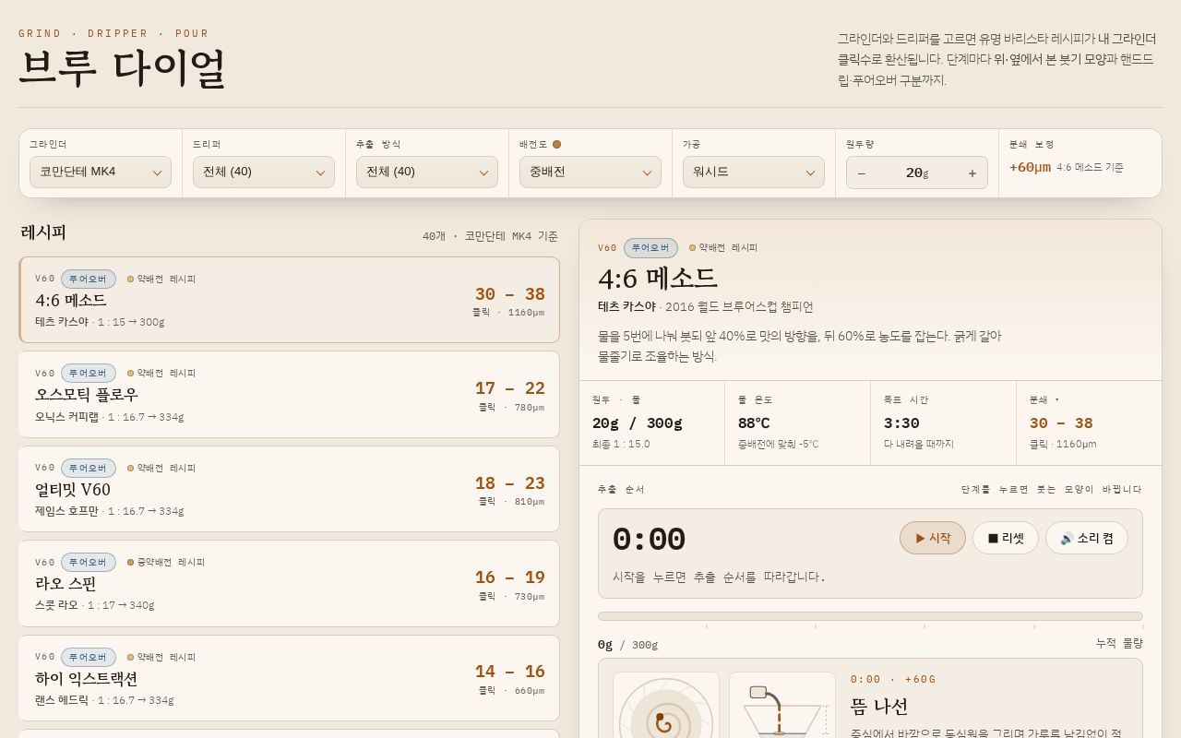
Task: Reset the timer with the 리셋 button
Action: tap(1006, 538)
